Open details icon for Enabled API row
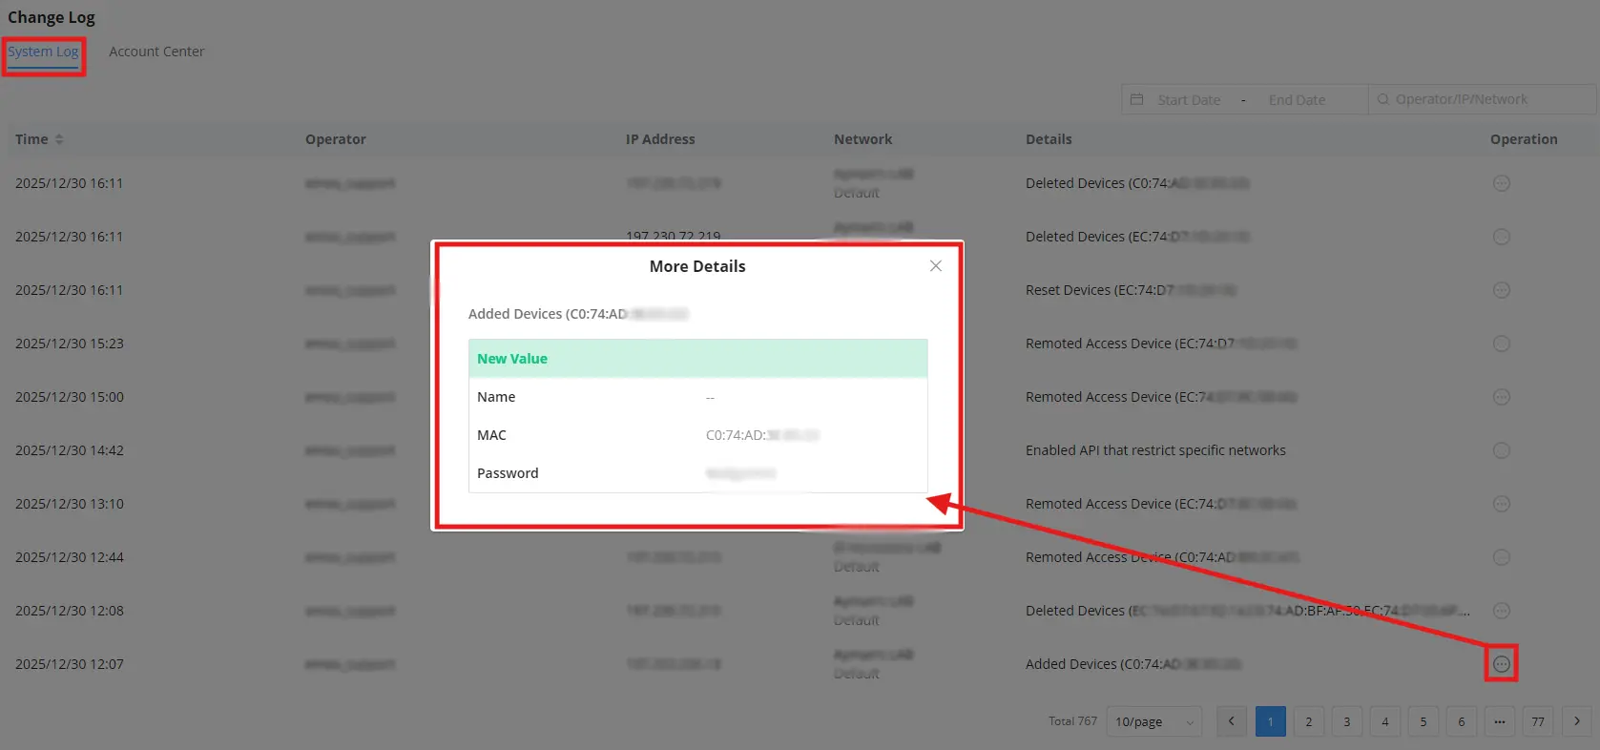 click(1501, 450)
